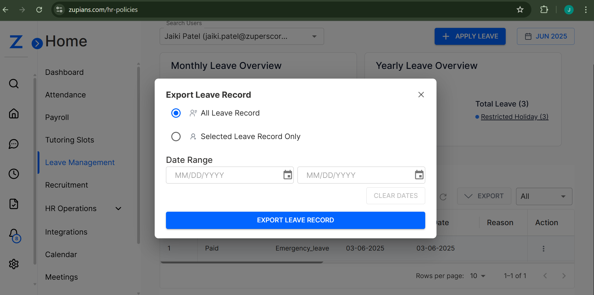Viewport: 594px width, 295px height.
Task: Click the home icon in the sidebar
Action: click(14, 113)
